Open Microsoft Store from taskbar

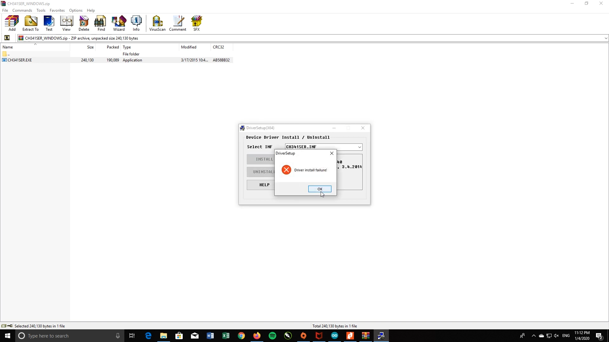click(179, 336)
